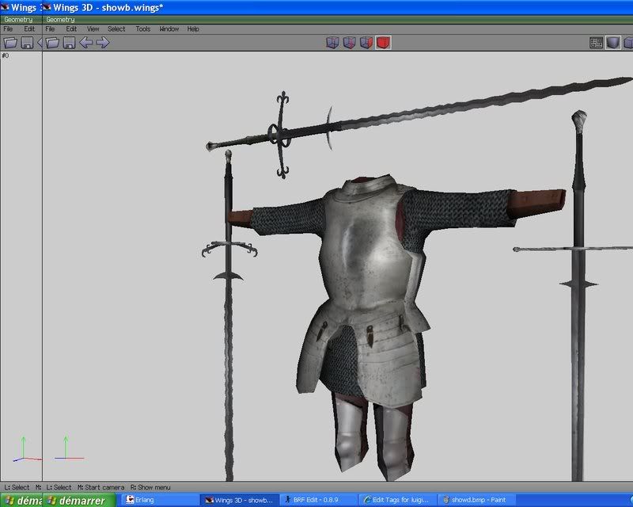Screen dimensions: 633x507
Task: Click the Save disk icon in main Geometry toolbar
Action: click(69, 42)
